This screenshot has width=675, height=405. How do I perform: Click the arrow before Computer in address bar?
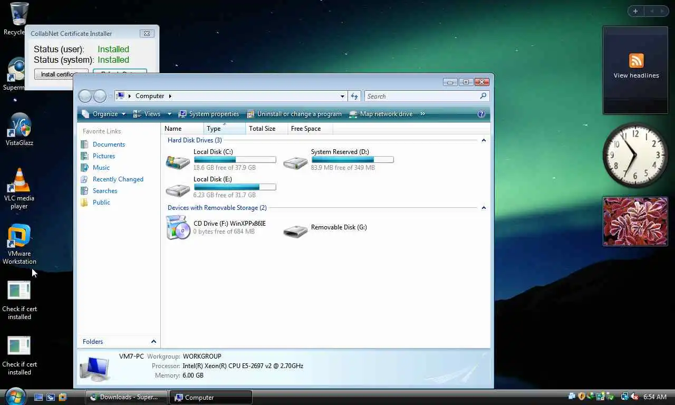coord(130,96)
